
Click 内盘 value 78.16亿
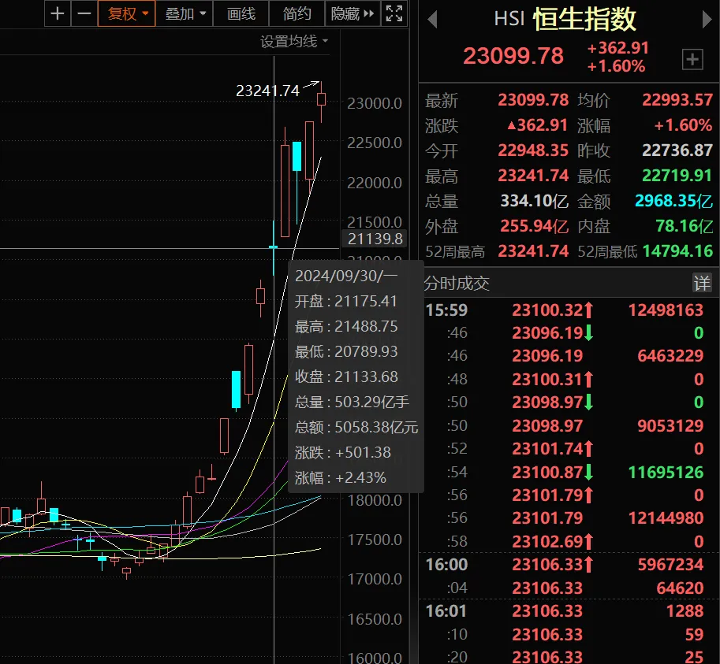[684, 226]
